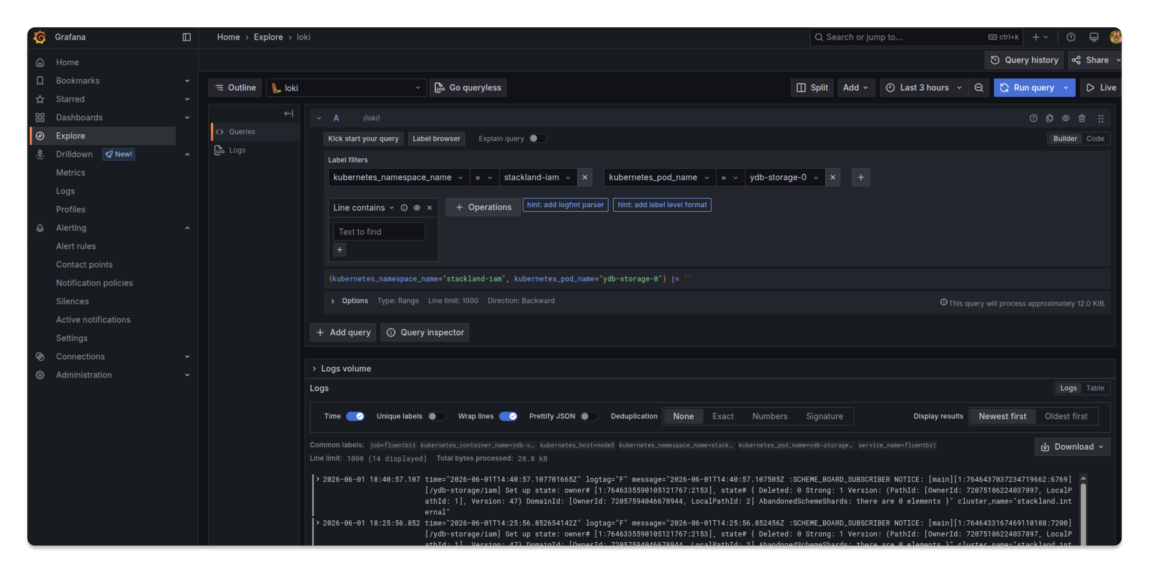Remove the ydb-storage-0 label filter
This screenshot has height=573, width=1149.
(x=832, y=177)
